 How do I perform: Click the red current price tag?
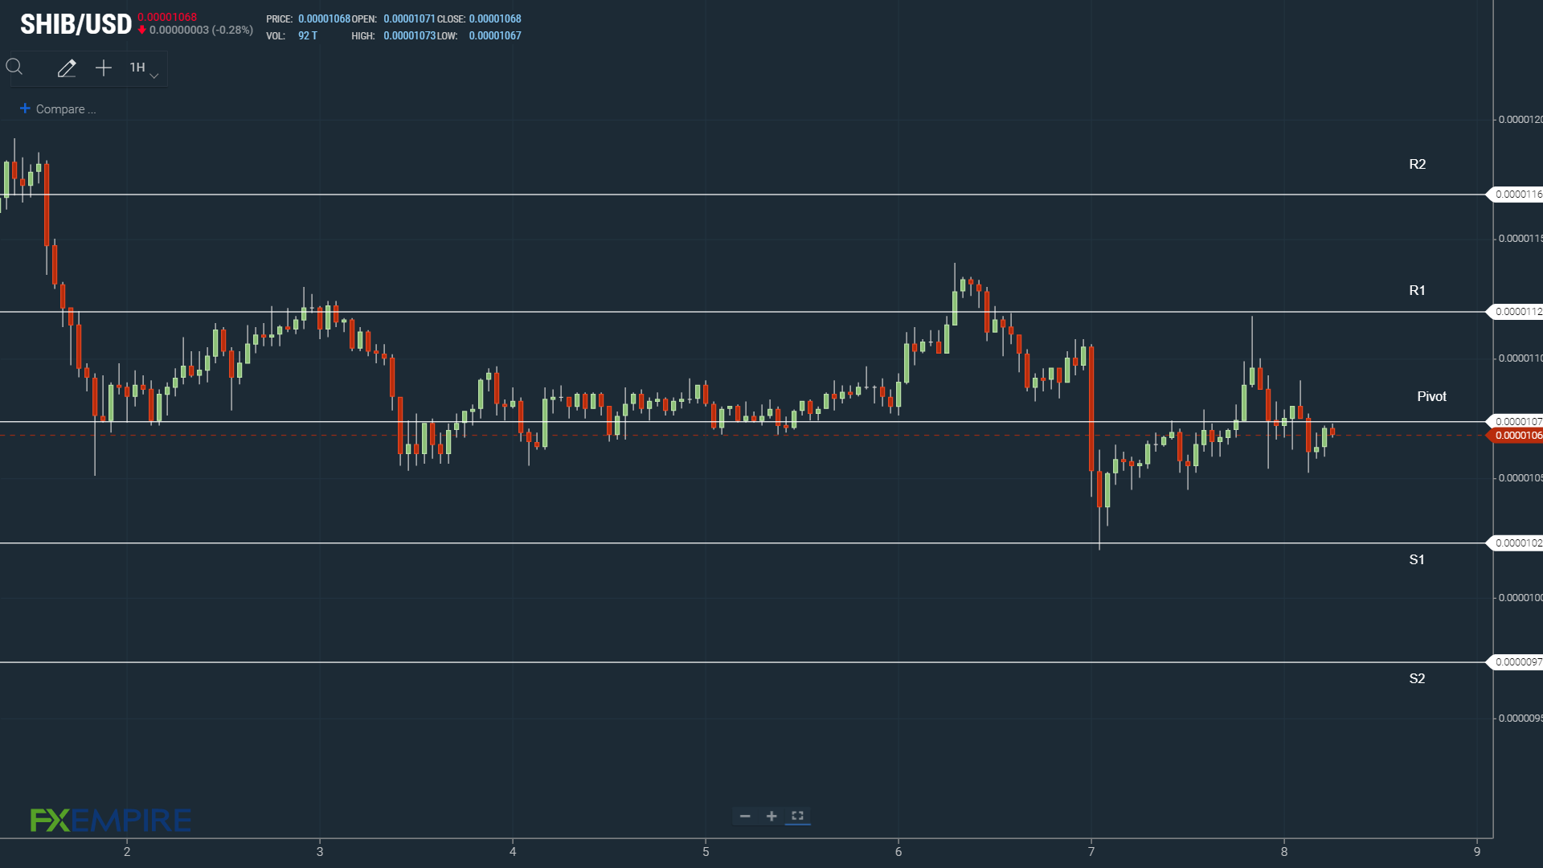pyautogui.click(x=1516, y=436)
